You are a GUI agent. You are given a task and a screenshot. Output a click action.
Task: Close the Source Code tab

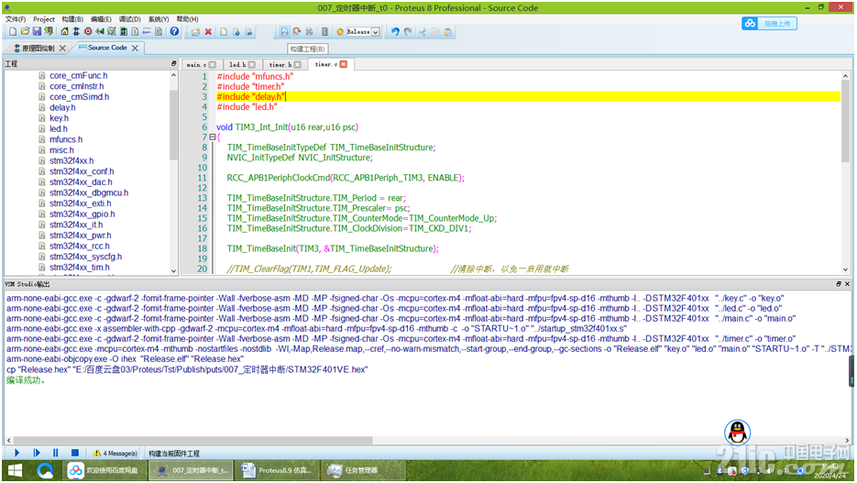[135, 48]
